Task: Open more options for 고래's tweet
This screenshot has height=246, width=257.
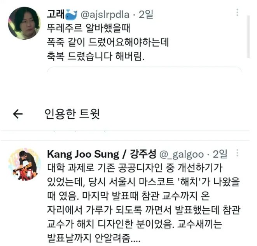Action: (237, 12)
